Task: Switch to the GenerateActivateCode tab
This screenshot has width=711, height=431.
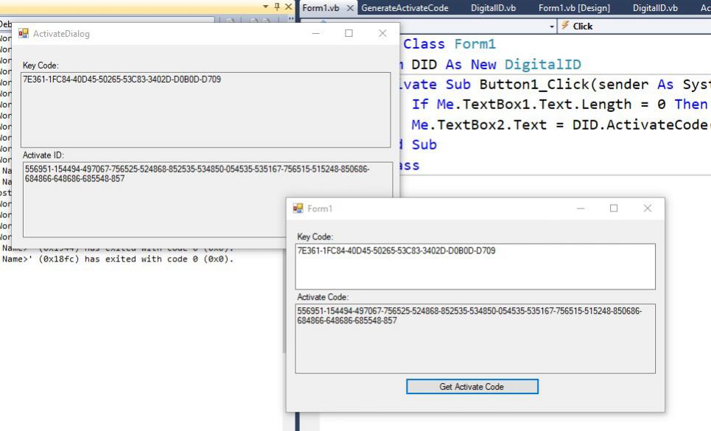Action: point(404,8)
